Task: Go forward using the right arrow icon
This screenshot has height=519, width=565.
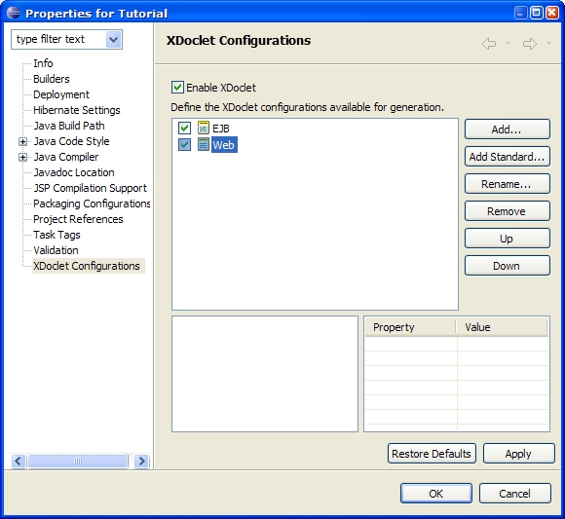Action: (x=530, y=44)
